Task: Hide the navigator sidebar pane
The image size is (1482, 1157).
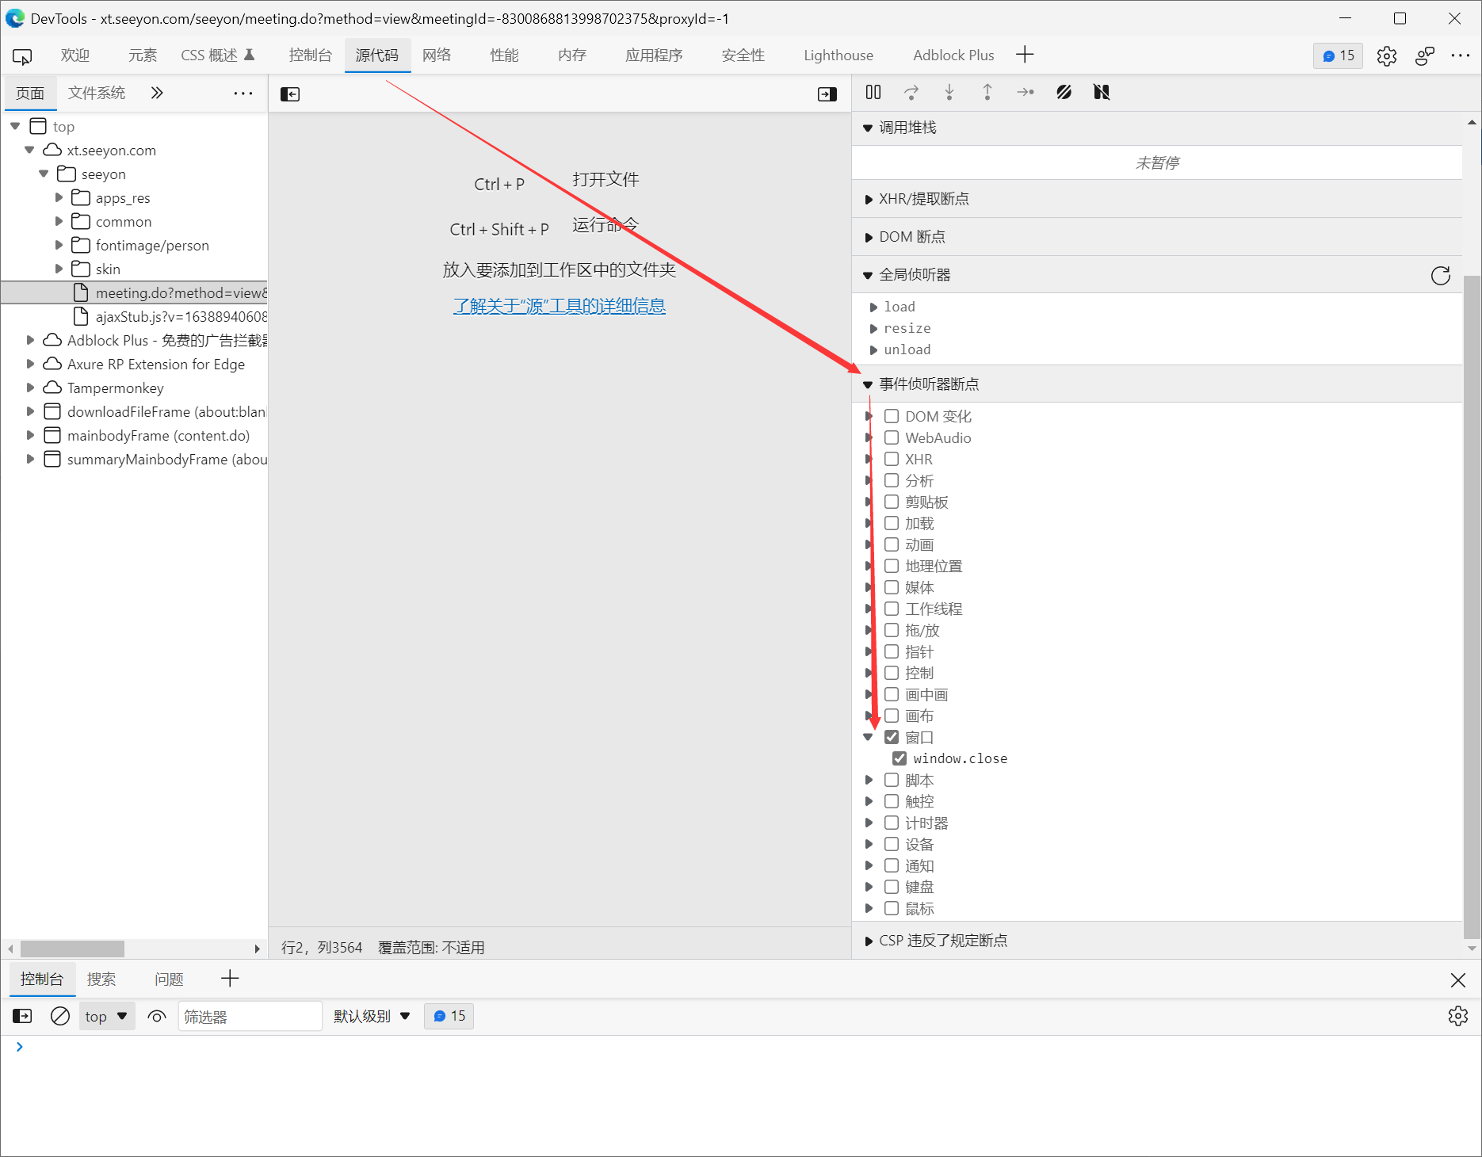Action: [x=290, y=94]
